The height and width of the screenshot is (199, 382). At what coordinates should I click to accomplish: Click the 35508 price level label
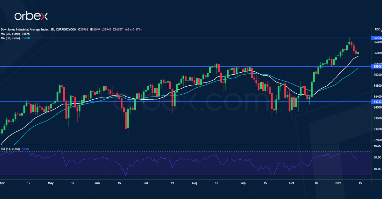coord(377,66)
